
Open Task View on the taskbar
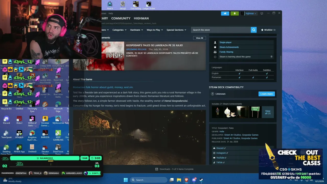pyautogui.click(x=172, y=180)
